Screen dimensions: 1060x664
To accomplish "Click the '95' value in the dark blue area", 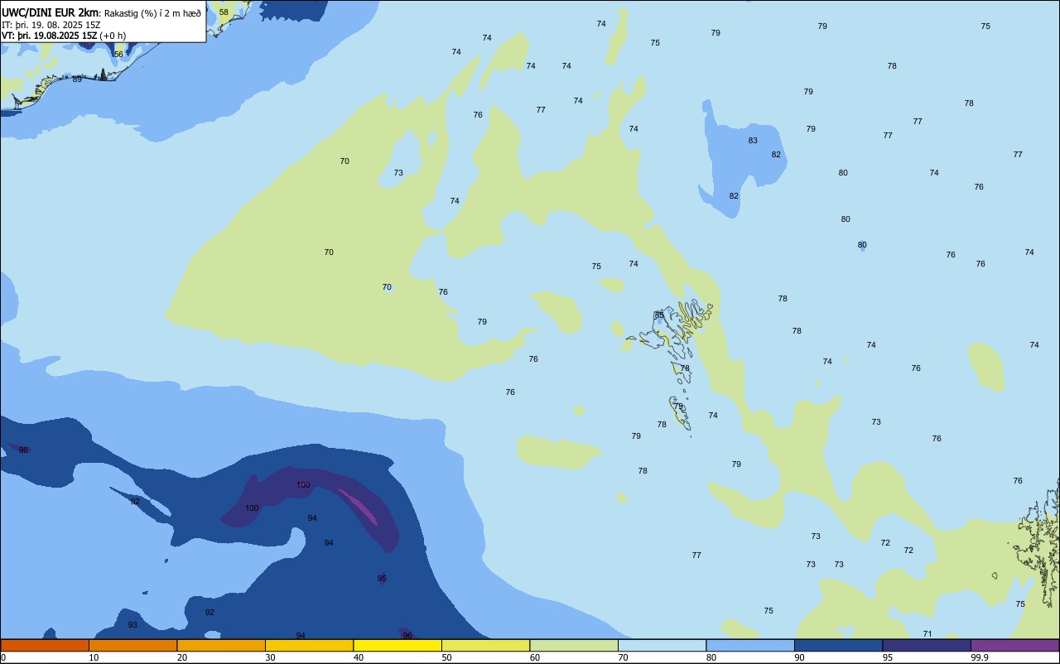I will 382,579.
